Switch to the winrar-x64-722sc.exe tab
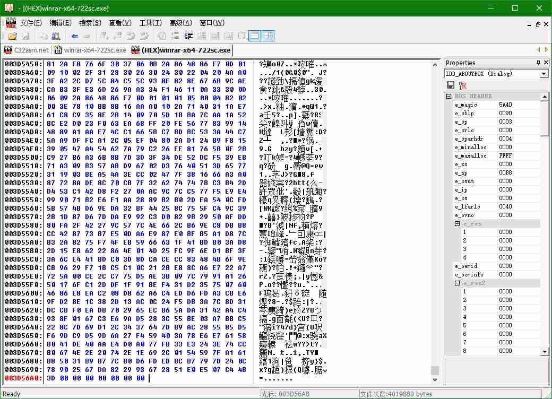This screenshot has width=552, height=399. coord(90,50)
